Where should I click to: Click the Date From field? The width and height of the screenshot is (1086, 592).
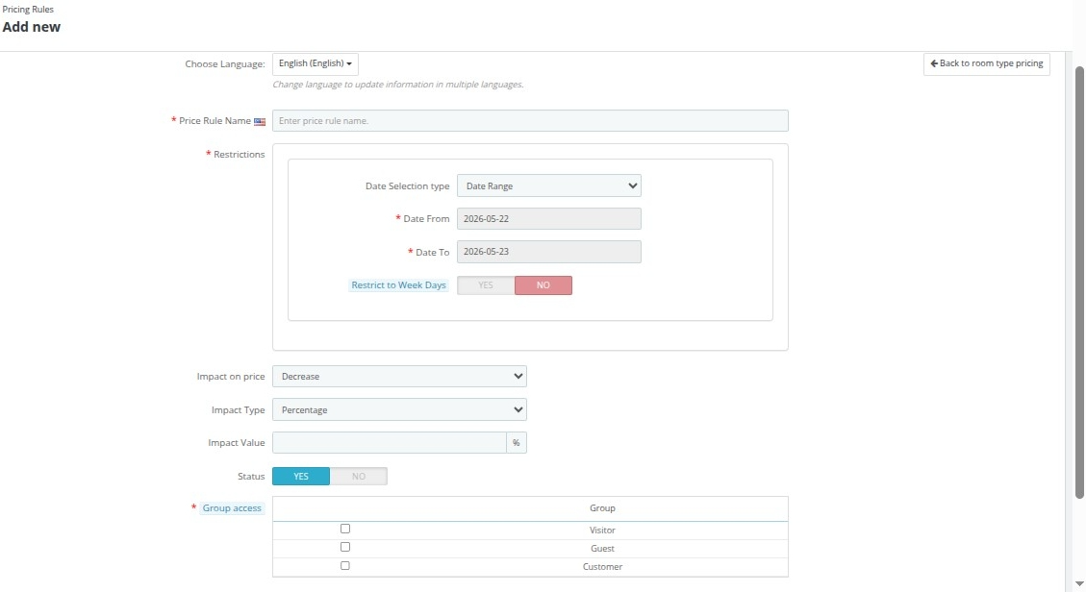[549, 218]
